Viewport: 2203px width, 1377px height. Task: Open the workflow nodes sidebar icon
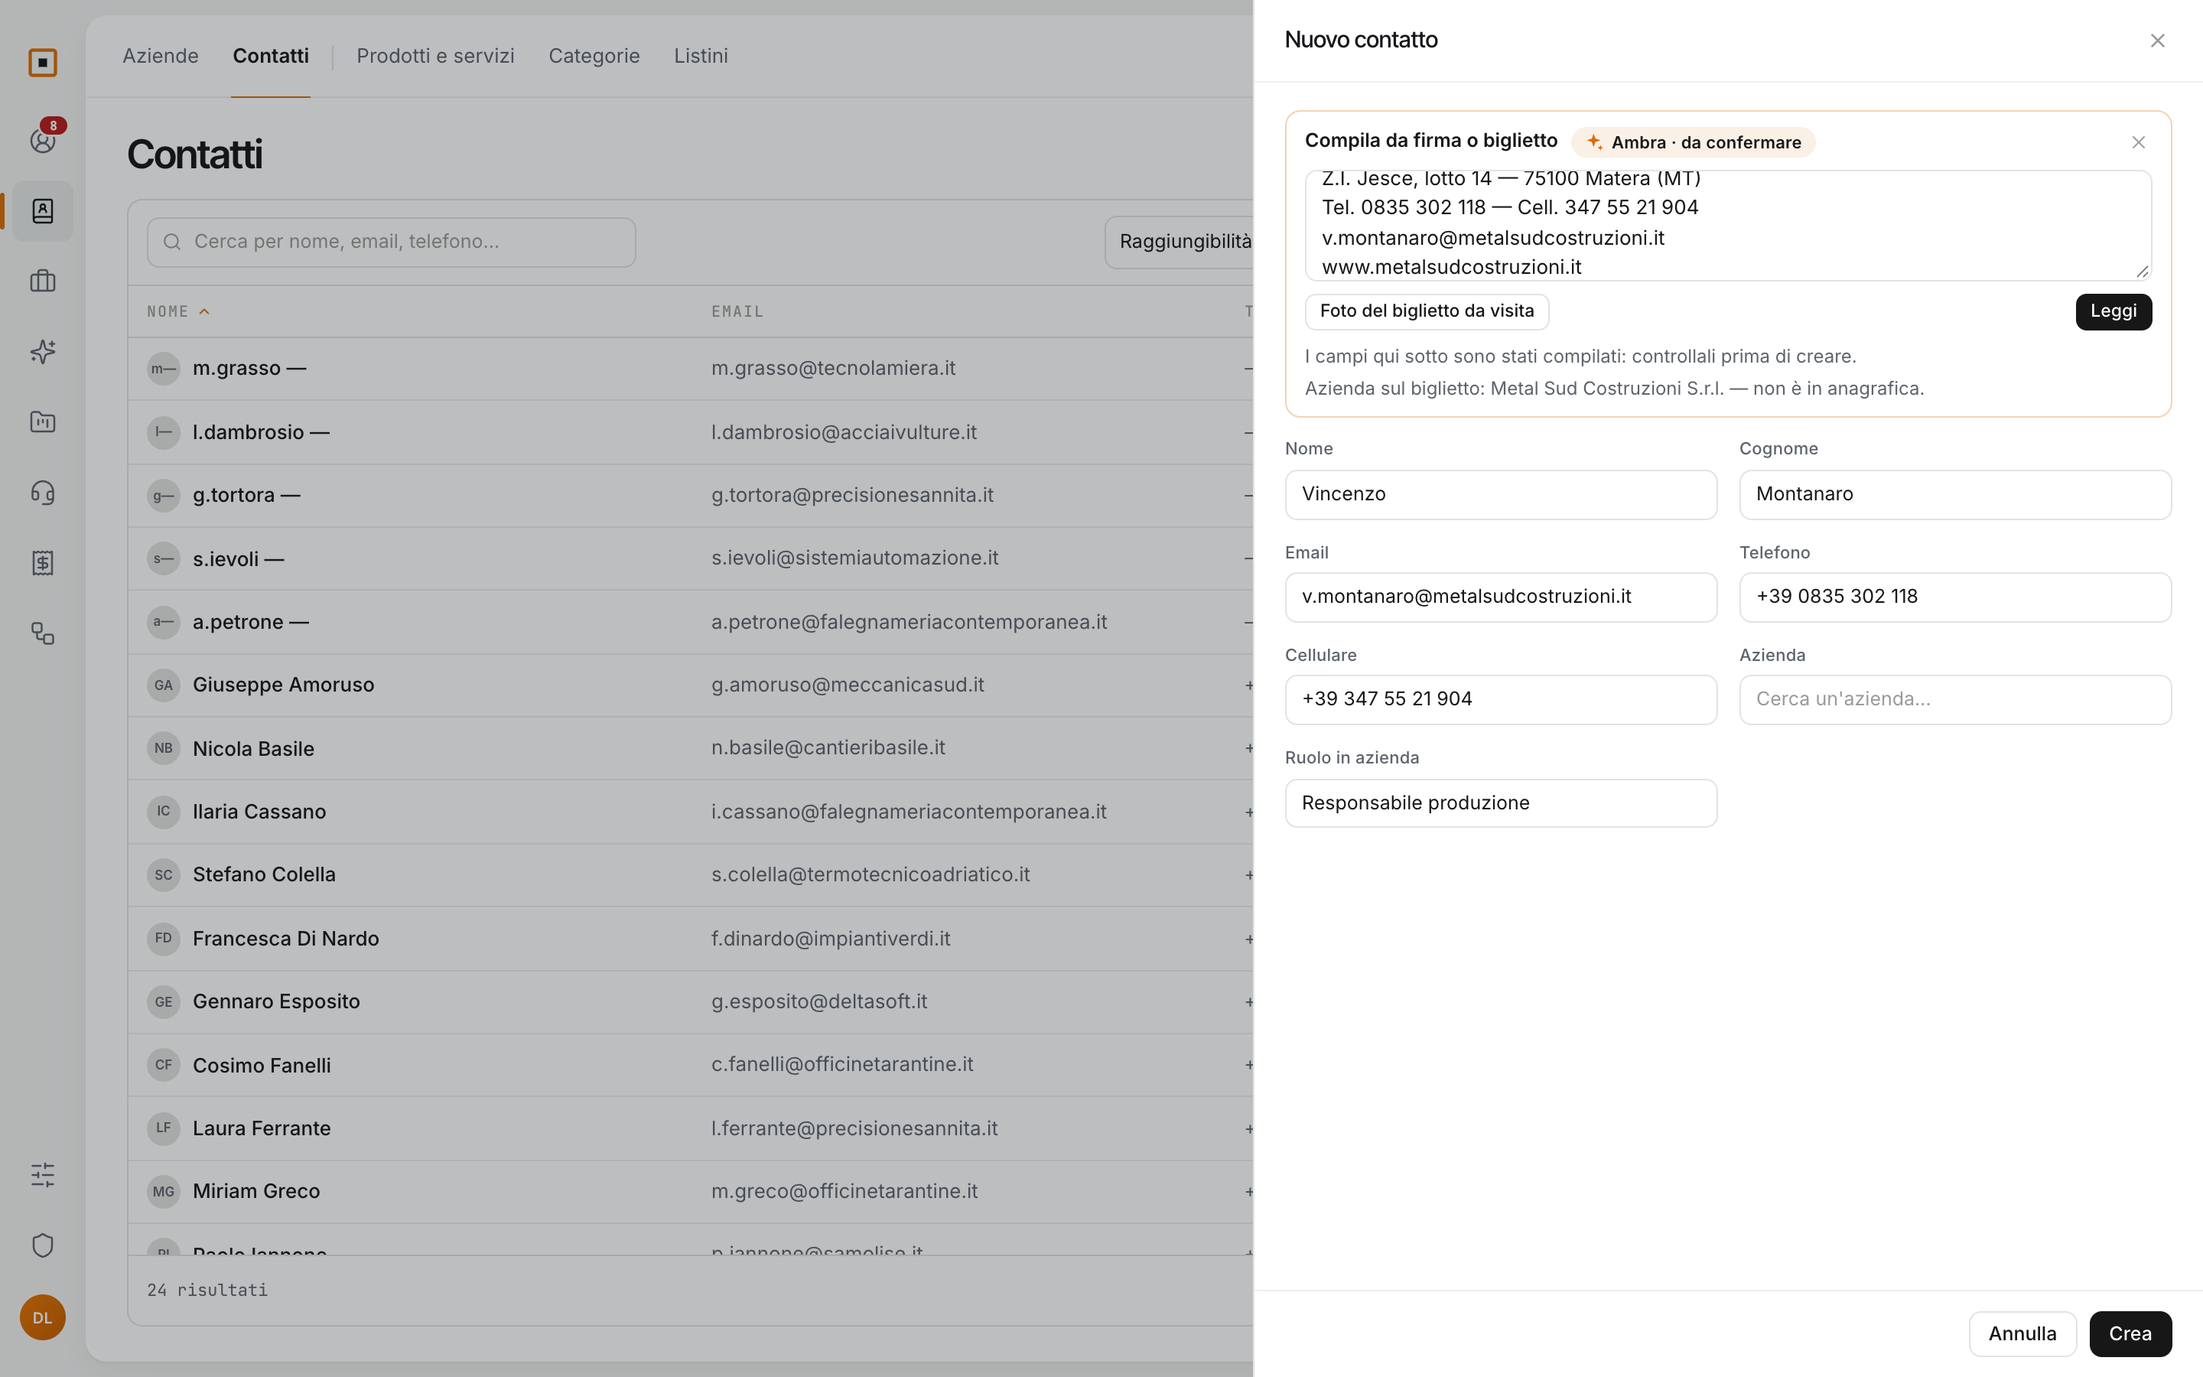pyautogui.click(x=43, y=633)
